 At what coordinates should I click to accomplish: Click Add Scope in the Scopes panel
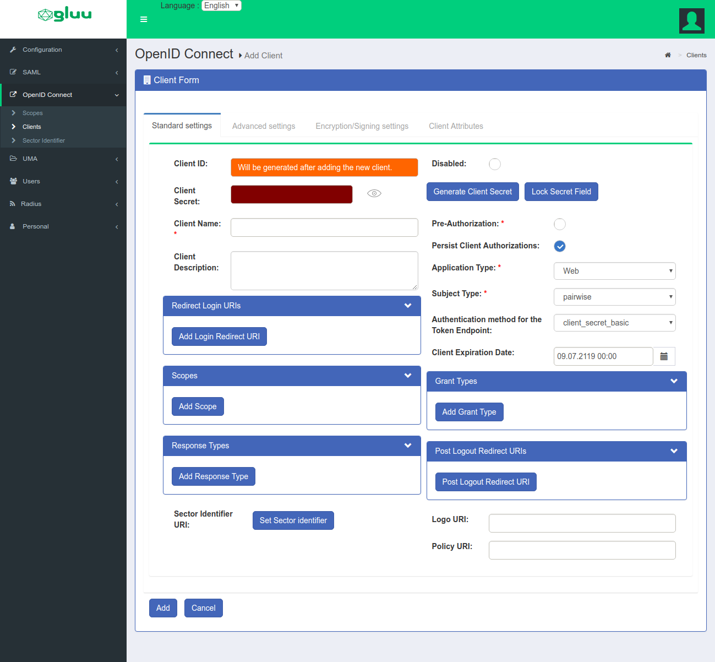197,406
